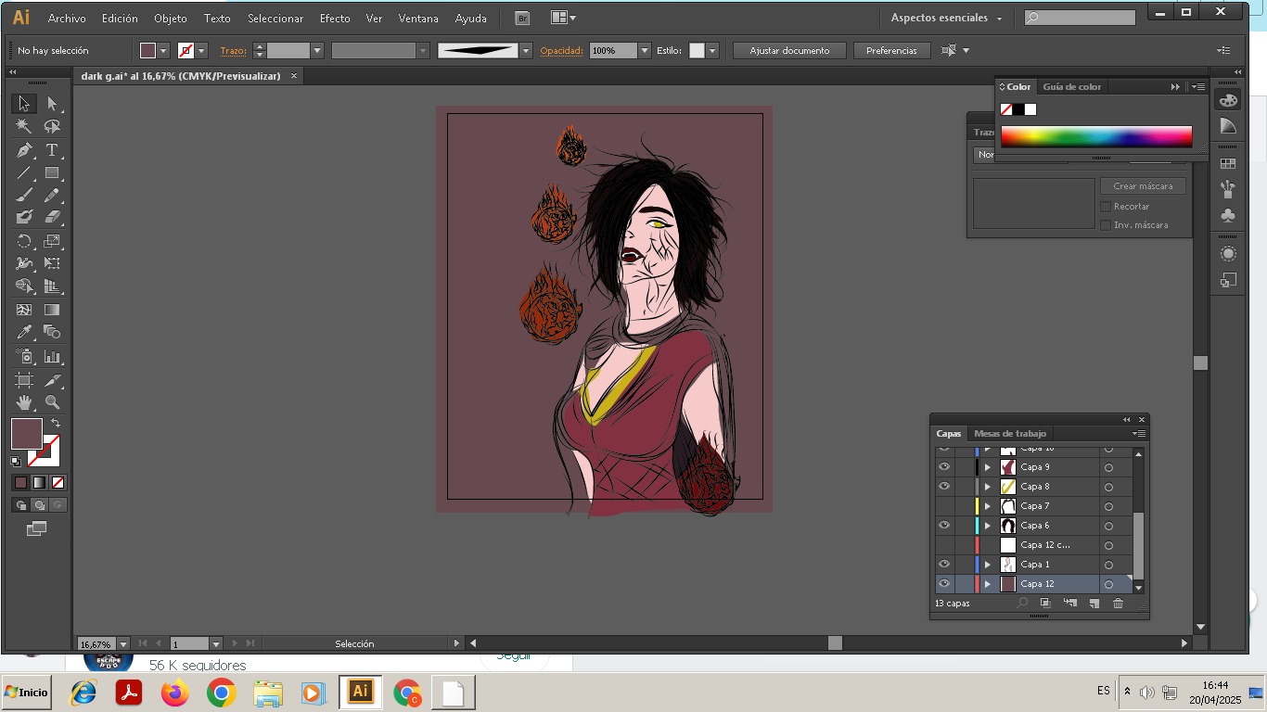1267x712 pixels.
Task: Hide layer Capa 1
Action: 944,565
